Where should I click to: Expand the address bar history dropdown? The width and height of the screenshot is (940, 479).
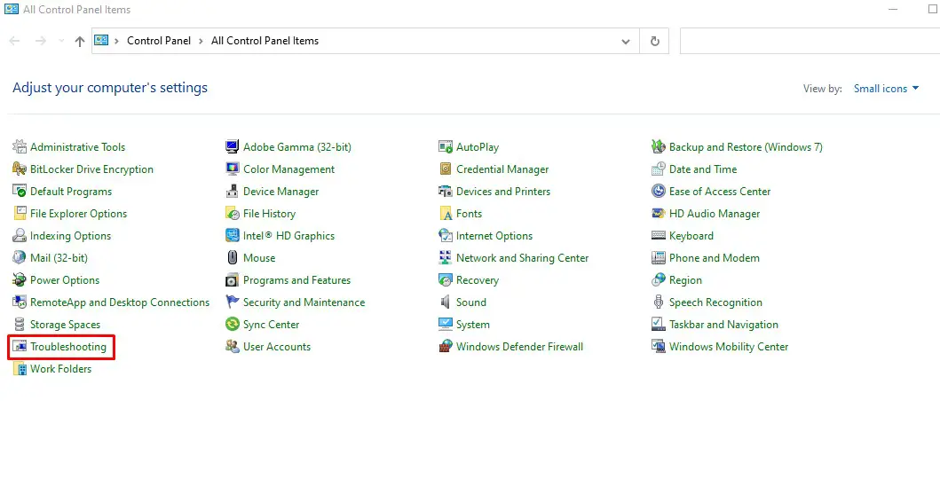tap(626, 41)
